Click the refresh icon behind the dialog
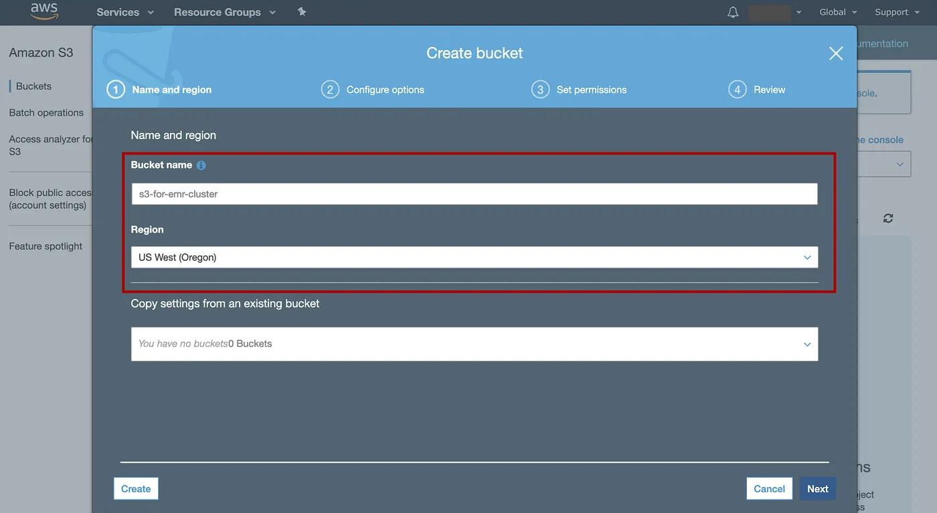Screen dimensions: 937x513 tap(888, 218)
